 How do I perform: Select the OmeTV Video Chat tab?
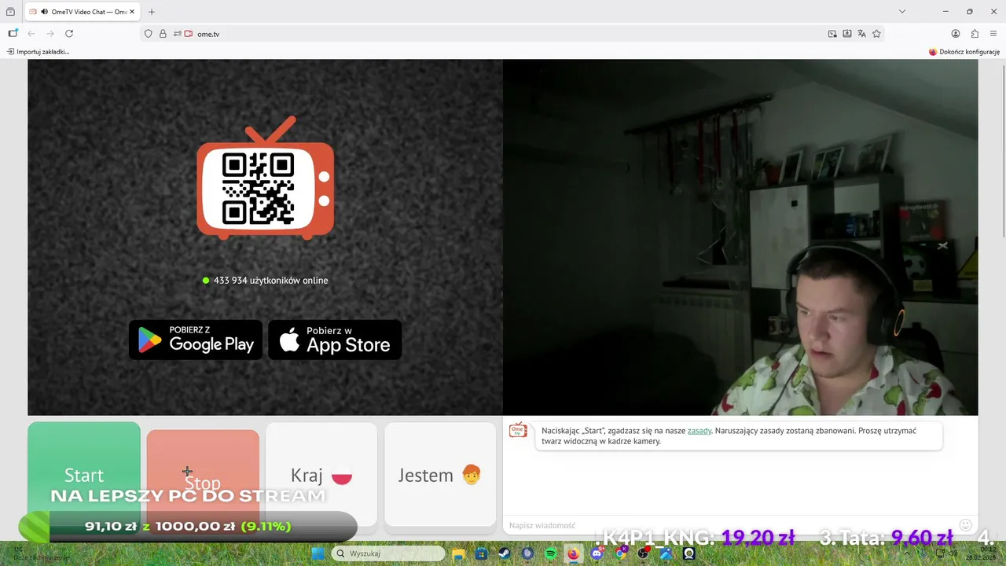coord(83,12)
